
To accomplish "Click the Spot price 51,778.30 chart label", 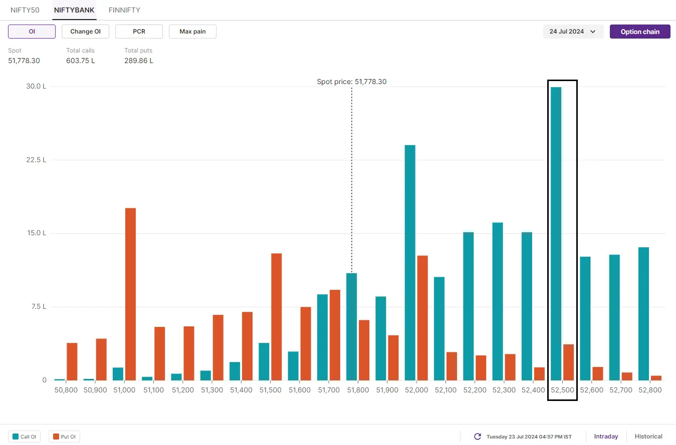I will click(352, 82).
